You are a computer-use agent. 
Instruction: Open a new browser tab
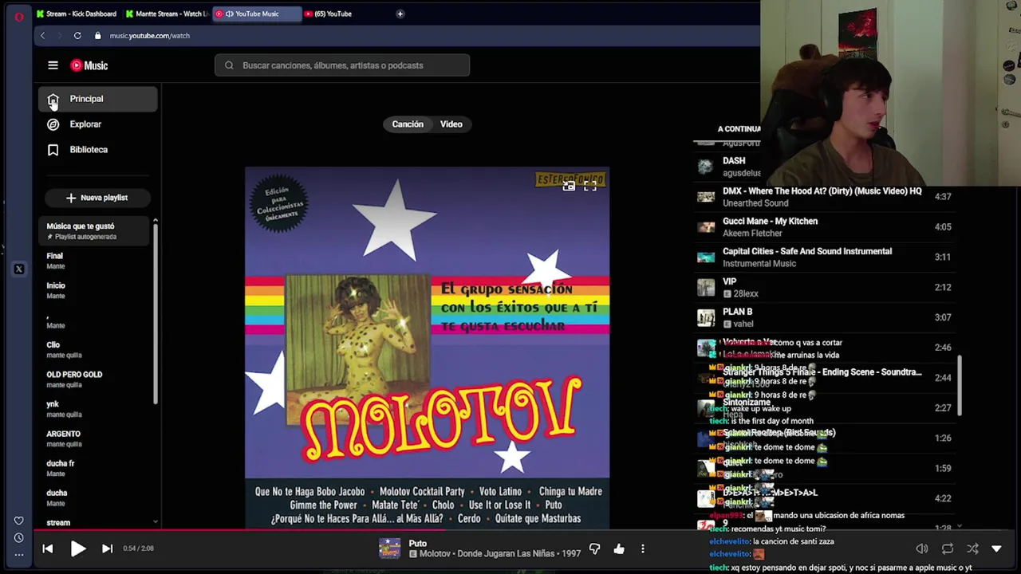coord(400,14)
